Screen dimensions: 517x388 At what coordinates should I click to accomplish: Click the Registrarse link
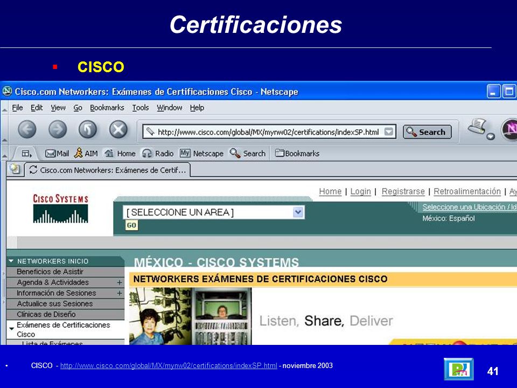pos(403,191)
